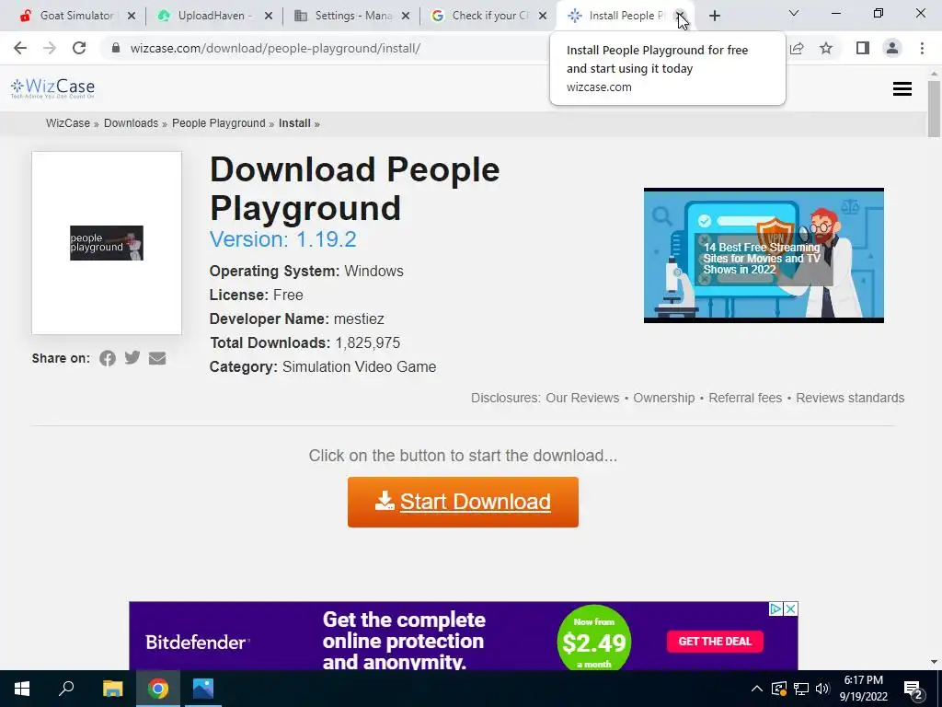This screenshot has height=707, width=942.
Task: Open Referral fees disclosure link
Action: pos(745,398)
